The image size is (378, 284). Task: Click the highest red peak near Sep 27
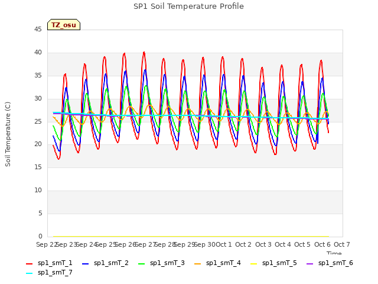pos(144,53)
